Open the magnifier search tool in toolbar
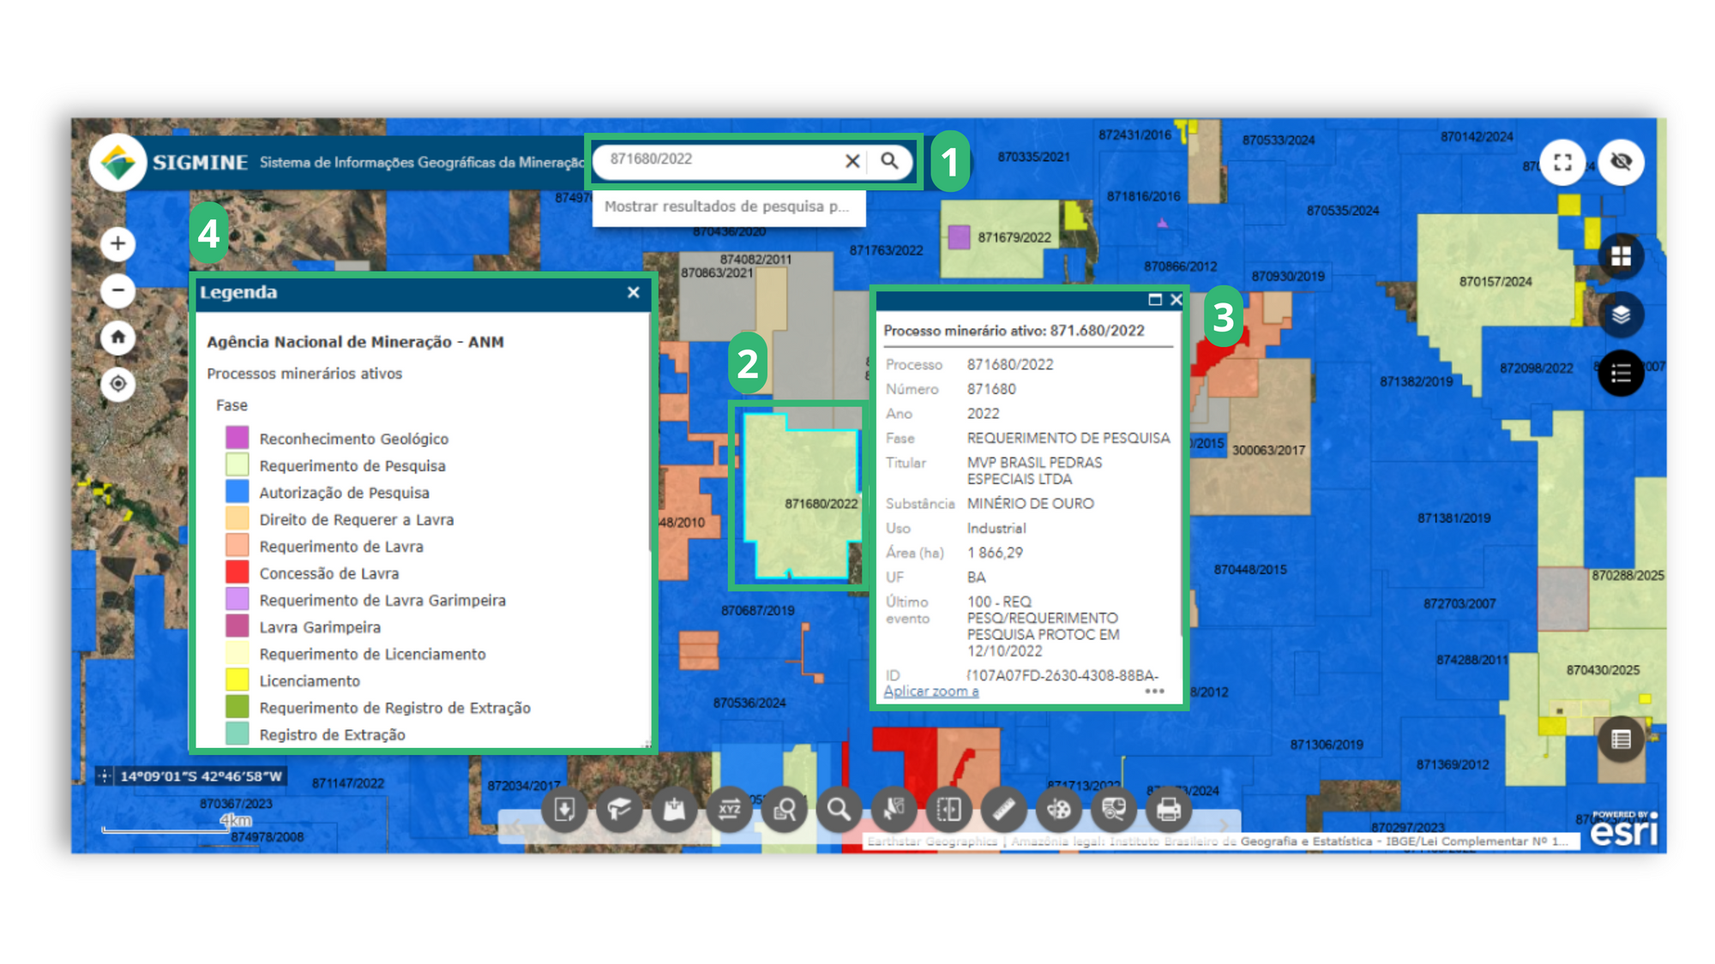Image resolution: width=1715 pixels, height=964 pixels. pos(839,809)
